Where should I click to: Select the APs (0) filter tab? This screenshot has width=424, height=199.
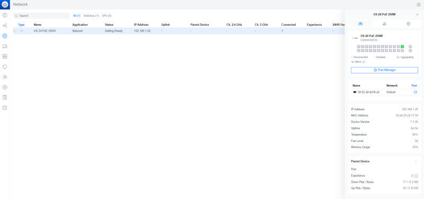(107, 16)
